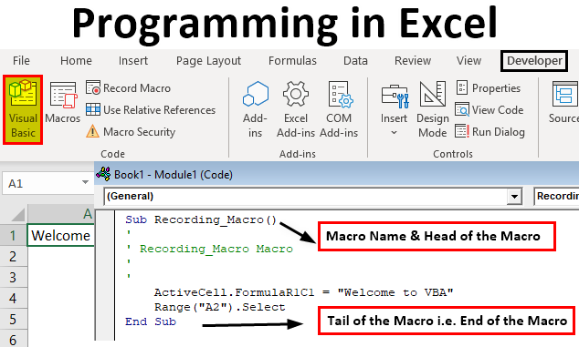This screenshot has height=347, width=579.
Task: Switch to the View tab
Action: click(469, 60)
